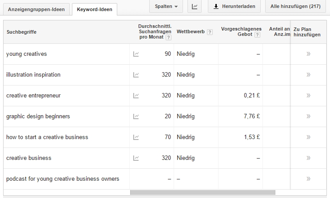Click keyword young creatives

27,54
